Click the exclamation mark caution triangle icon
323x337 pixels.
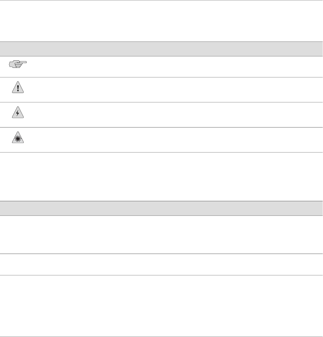[18, 89]
